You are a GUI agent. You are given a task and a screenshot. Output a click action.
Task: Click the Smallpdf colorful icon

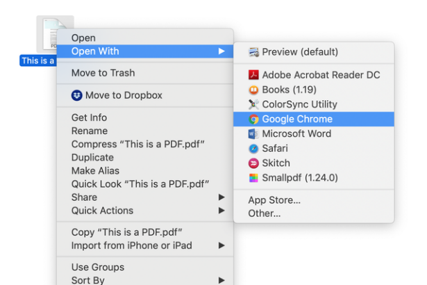point(253,178)
